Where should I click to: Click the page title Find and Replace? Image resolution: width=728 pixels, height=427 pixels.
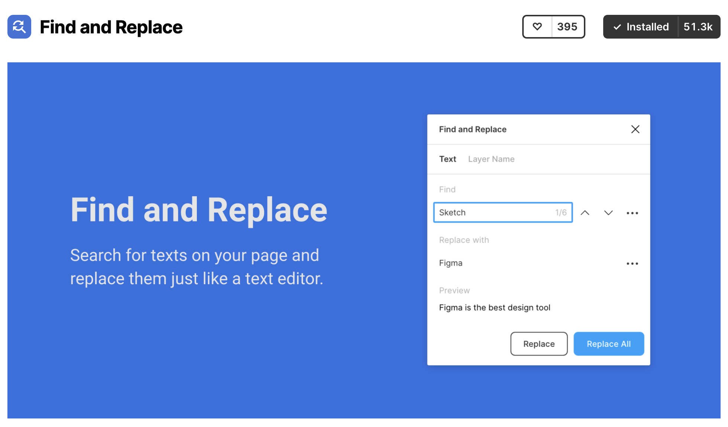[111, 27]
